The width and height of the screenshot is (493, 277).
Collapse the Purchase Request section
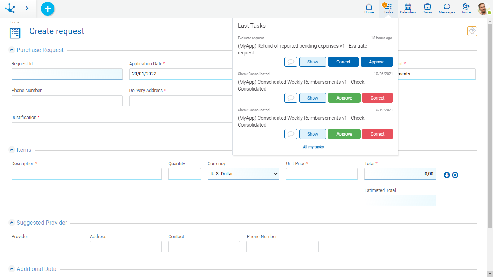(x=12, y=50)
